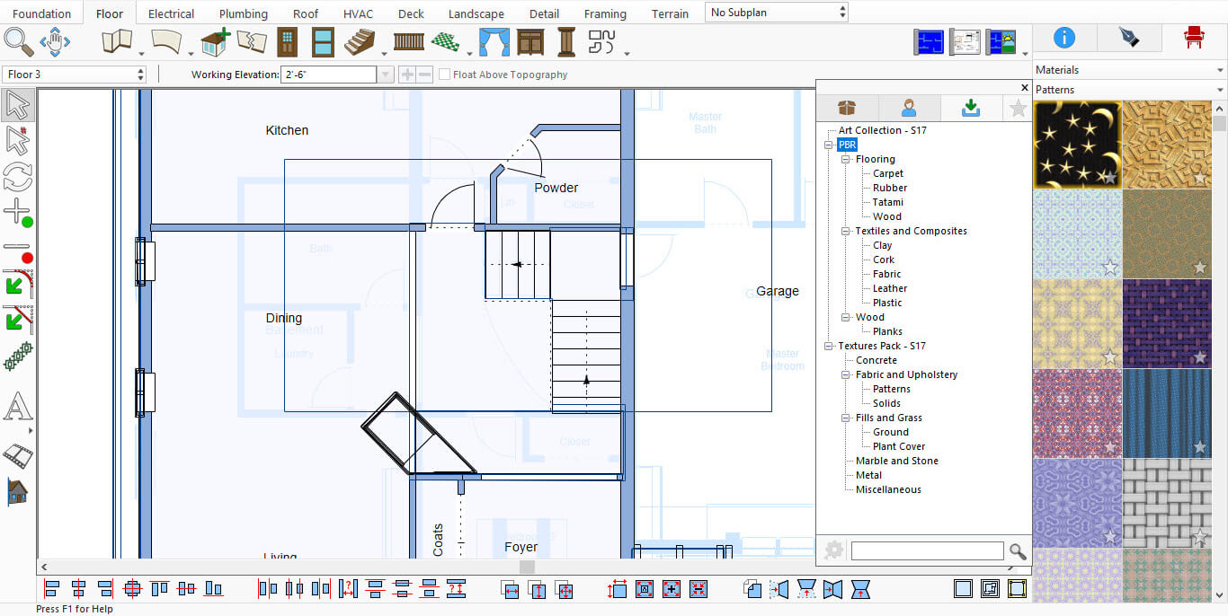The image size is (1228, 616).
Task: Click the library search magnifier button
Action: tap(1018, 550)
